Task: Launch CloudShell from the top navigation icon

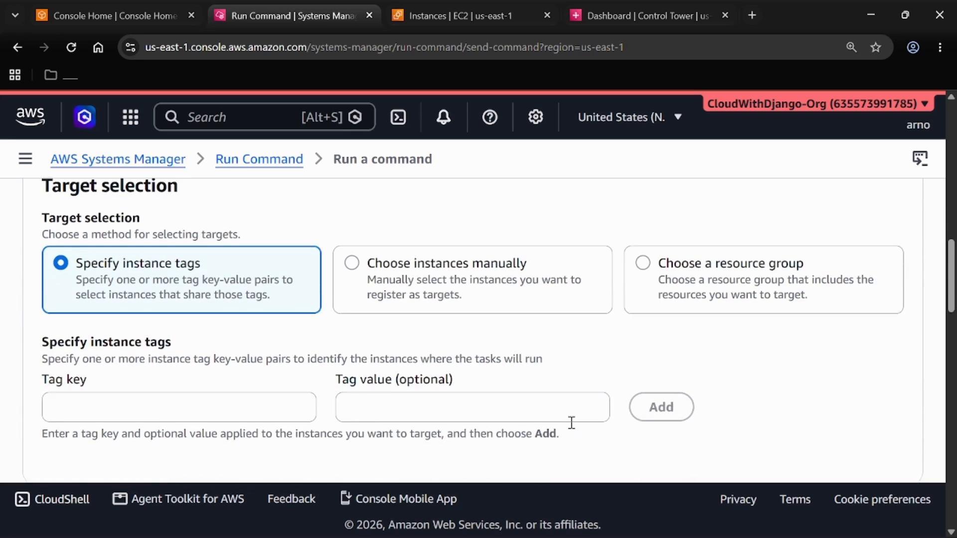Action: (x=398, y=117)
